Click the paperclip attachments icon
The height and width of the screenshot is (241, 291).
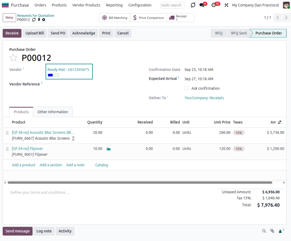(272, 231)
